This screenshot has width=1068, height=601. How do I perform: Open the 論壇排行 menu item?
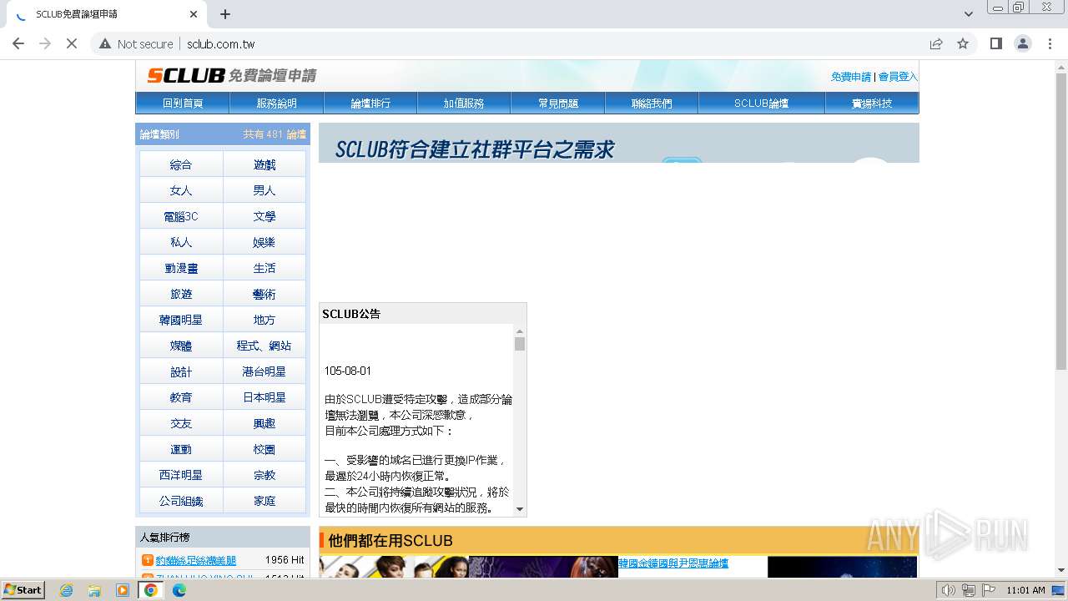tap(370, 104)
